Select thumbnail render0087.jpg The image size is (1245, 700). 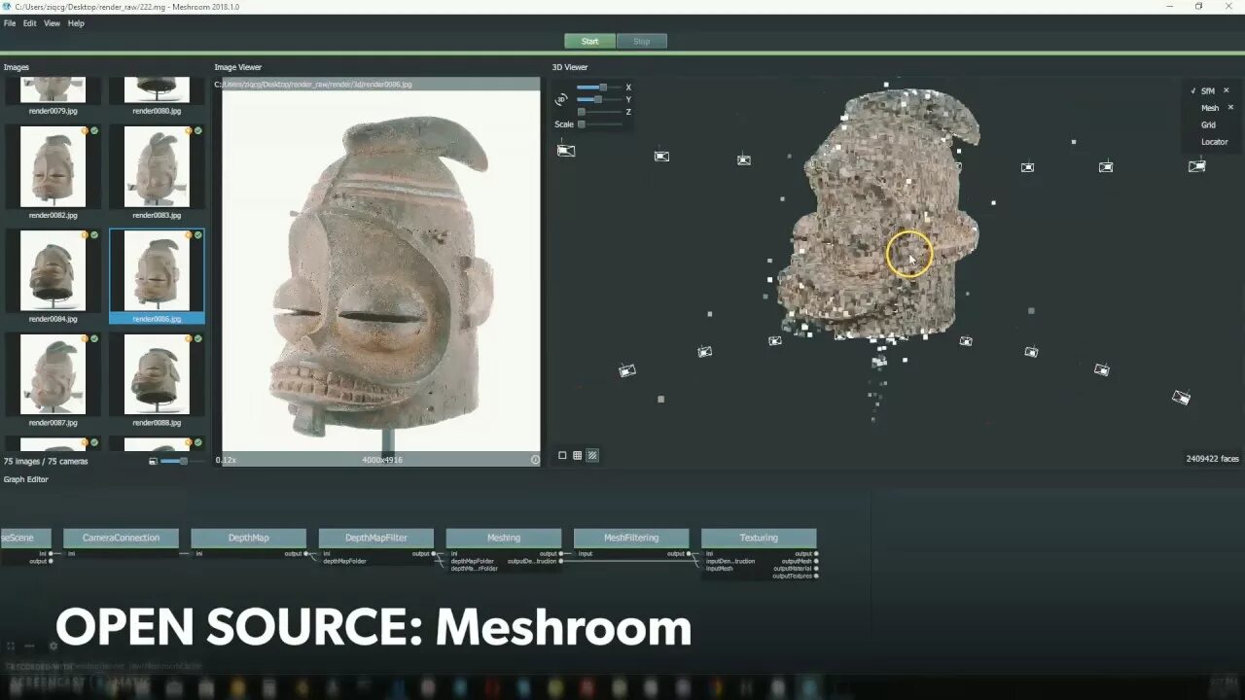53,380
